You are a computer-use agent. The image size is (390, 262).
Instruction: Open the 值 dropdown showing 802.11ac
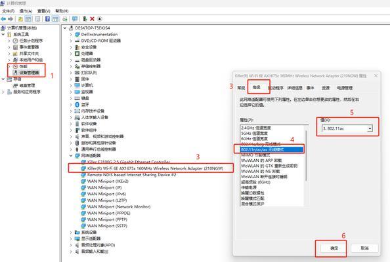pos(347,128)
